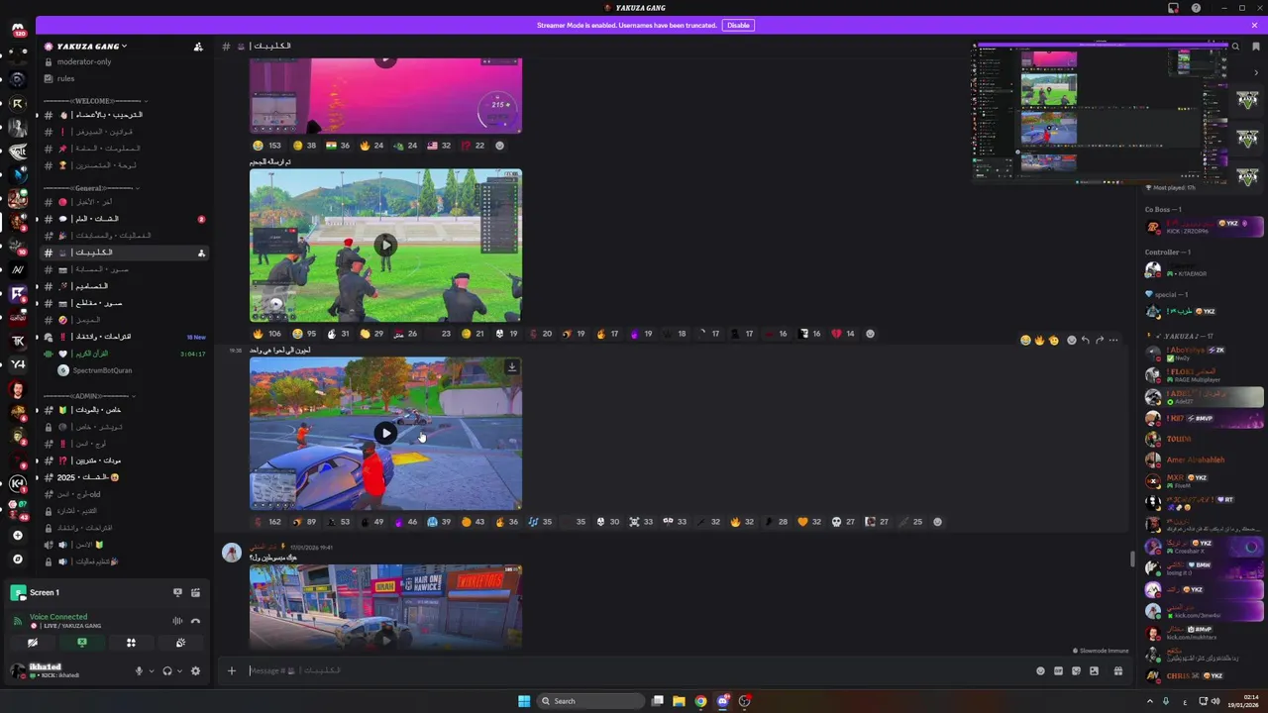Open the noise suppression waveform icon
Image resolution: width=1268 pixels, height=713 pixels.
[177, 621]
